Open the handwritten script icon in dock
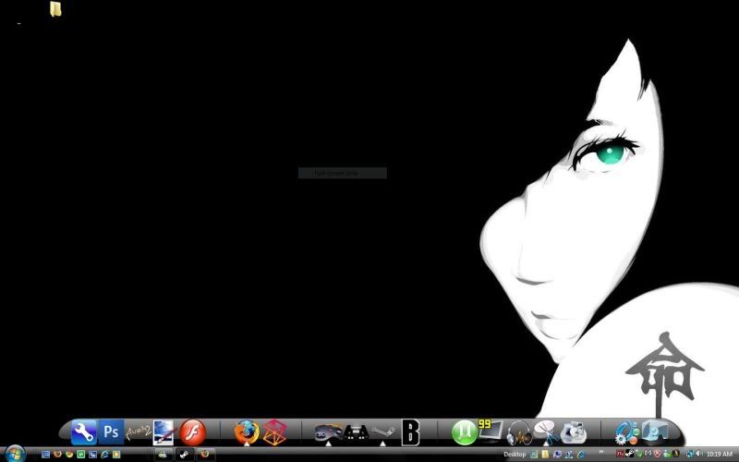The image size is (739, 462). click(x=138, y=431)
